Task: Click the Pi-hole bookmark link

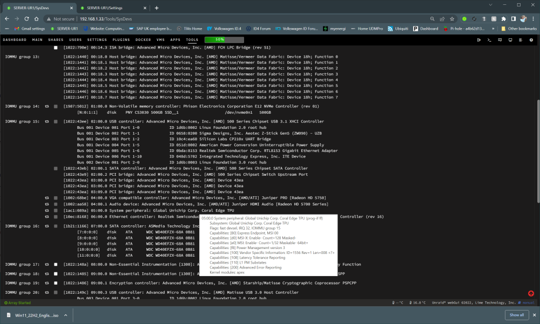Action: click(464, 29)
